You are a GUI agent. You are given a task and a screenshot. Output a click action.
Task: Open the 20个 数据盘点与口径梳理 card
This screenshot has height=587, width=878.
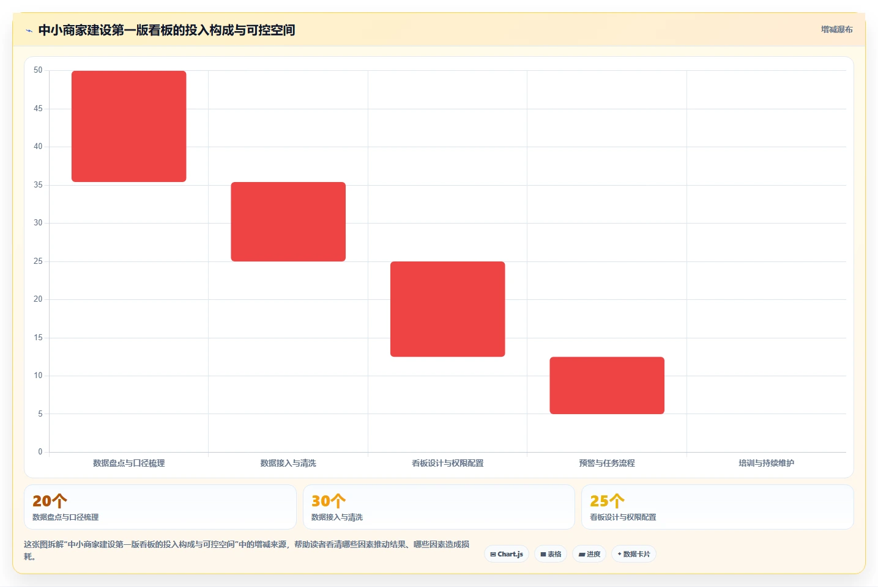tap(160, 507)
